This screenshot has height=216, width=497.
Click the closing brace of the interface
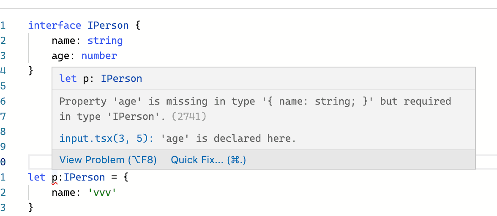31,70
